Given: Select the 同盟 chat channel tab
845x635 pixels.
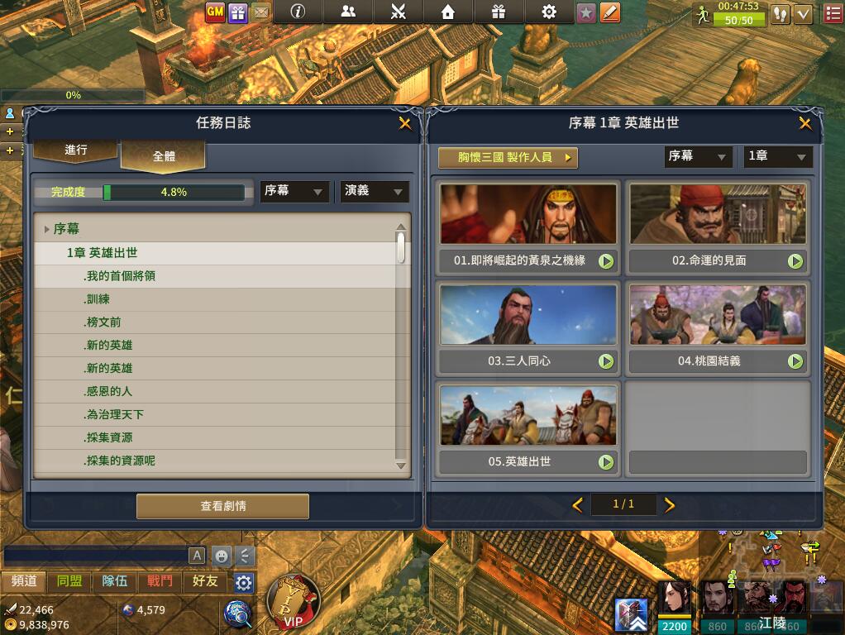Looking at the screenshot, I should tap(69, 581).
